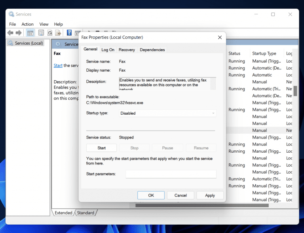Open the Properties toolbar icon
The width and height of the screenshot is (304, 233).
point(41,33)
